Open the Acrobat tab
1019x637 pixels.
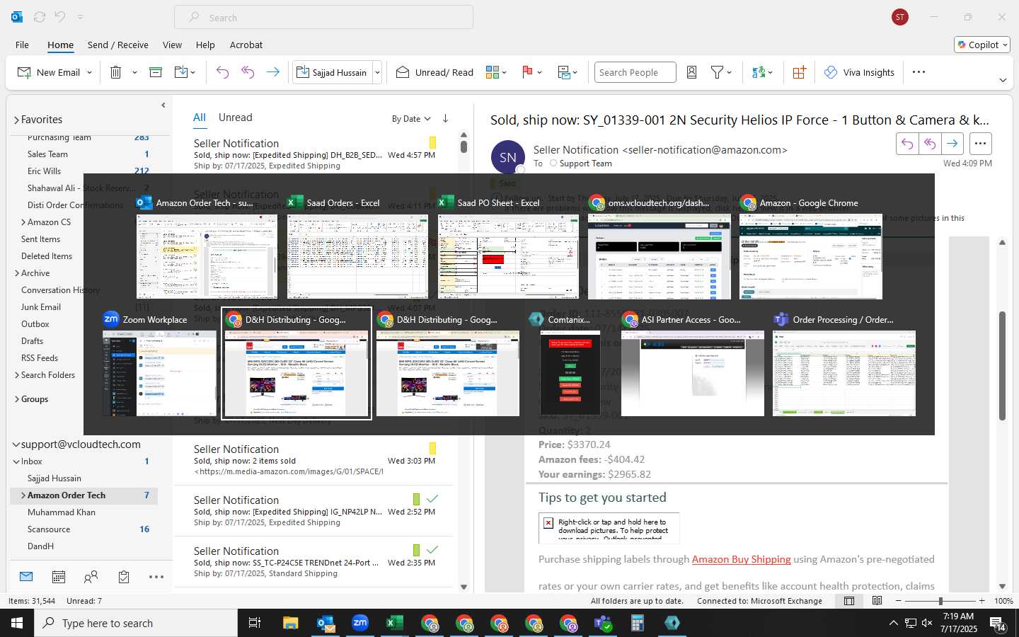[x=246, y=45]
